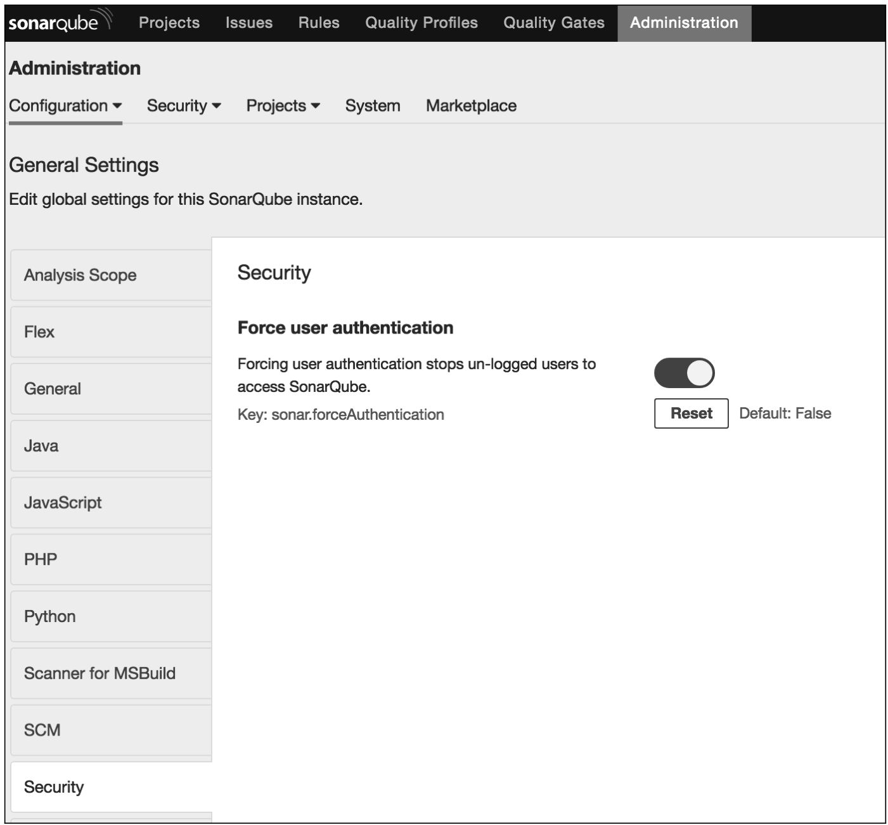Select the Administration top navigation tab

(x=684, y=23)
